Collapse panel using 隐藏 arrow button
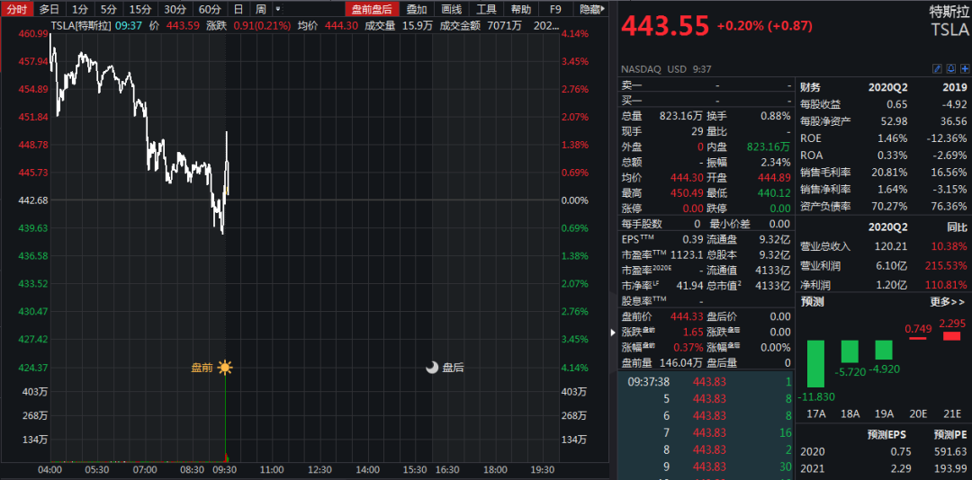The height and width of the screenshot is (480, 972). coord(592,9)
